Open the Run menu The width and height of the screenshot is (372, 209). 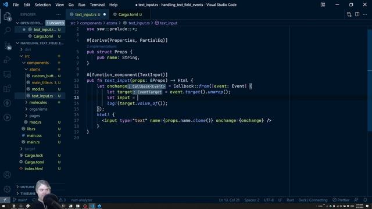tap(81, 5)
